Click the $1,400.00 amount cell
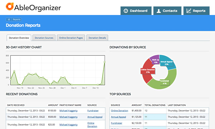 click(137, 110)
